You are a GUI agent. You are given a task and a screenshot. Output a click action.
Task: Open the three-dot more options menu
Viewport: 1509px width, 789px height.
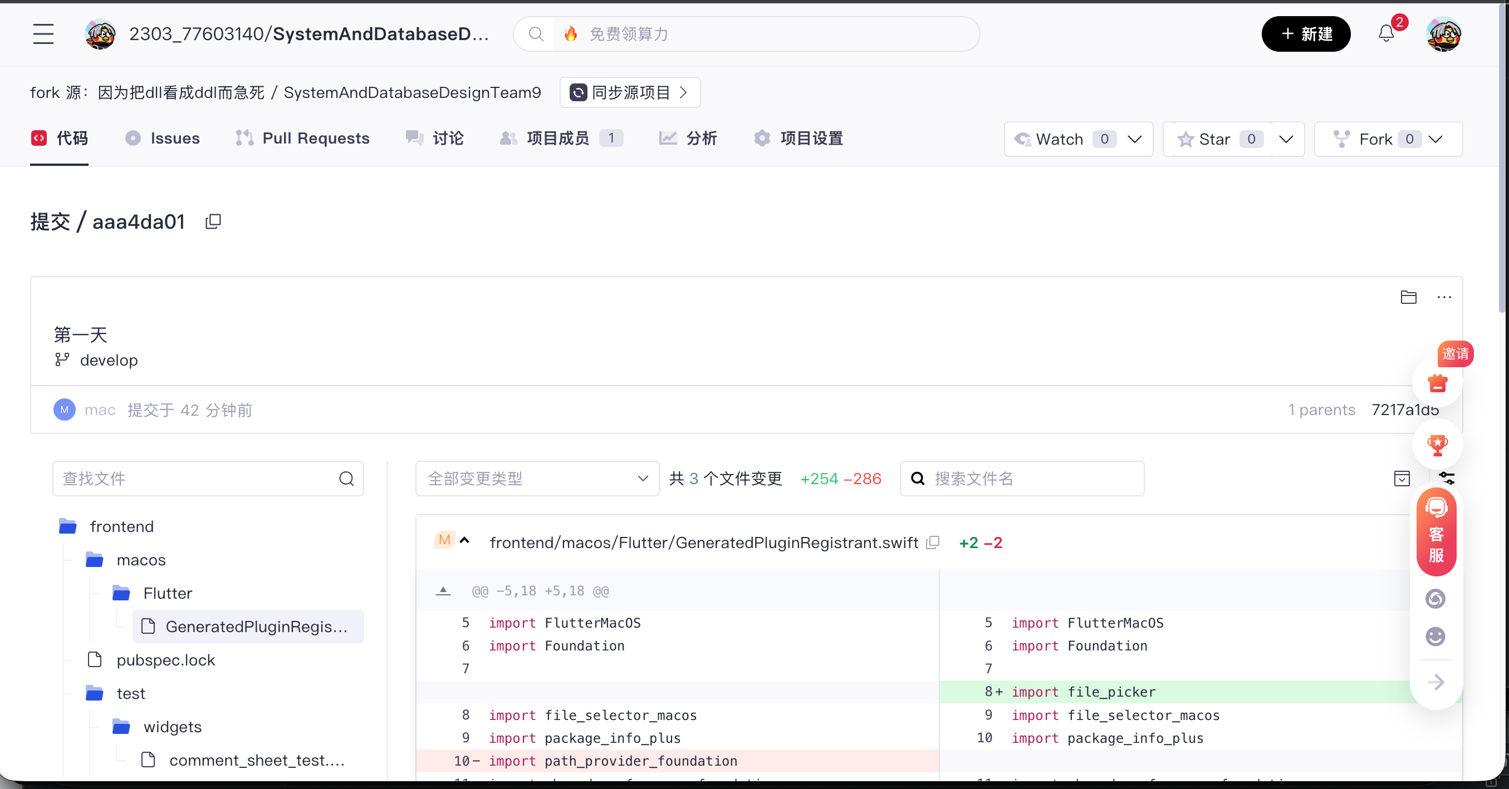click(1444, 297)
